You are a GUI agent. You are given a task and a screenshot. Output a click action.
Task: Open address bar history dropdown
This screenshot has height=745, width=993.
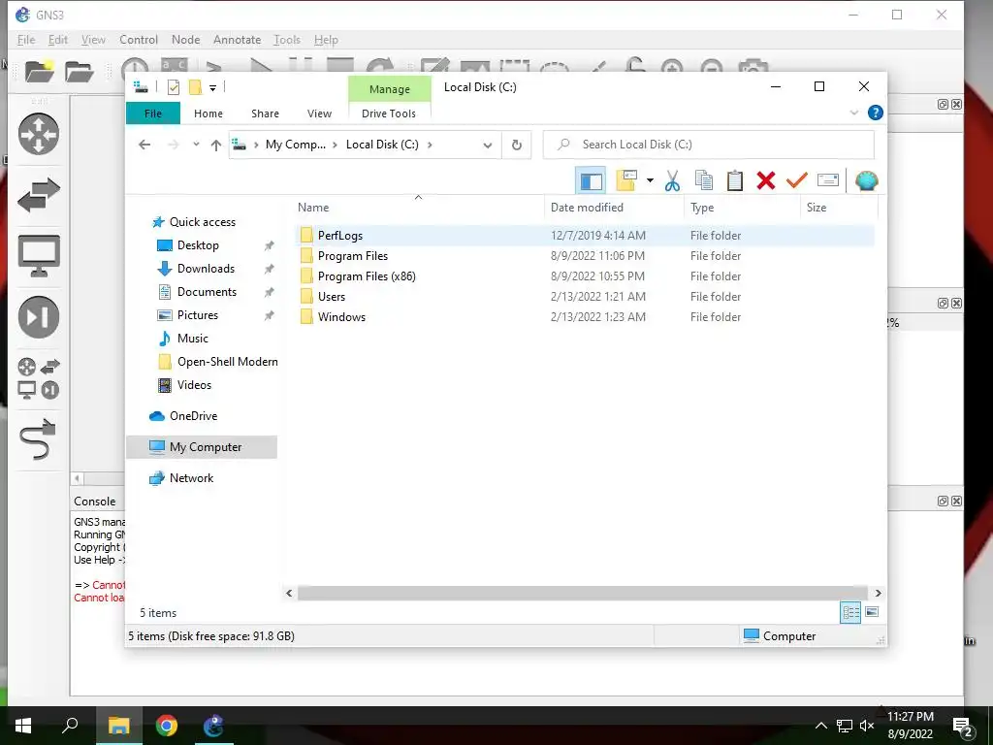click(488, 146)
